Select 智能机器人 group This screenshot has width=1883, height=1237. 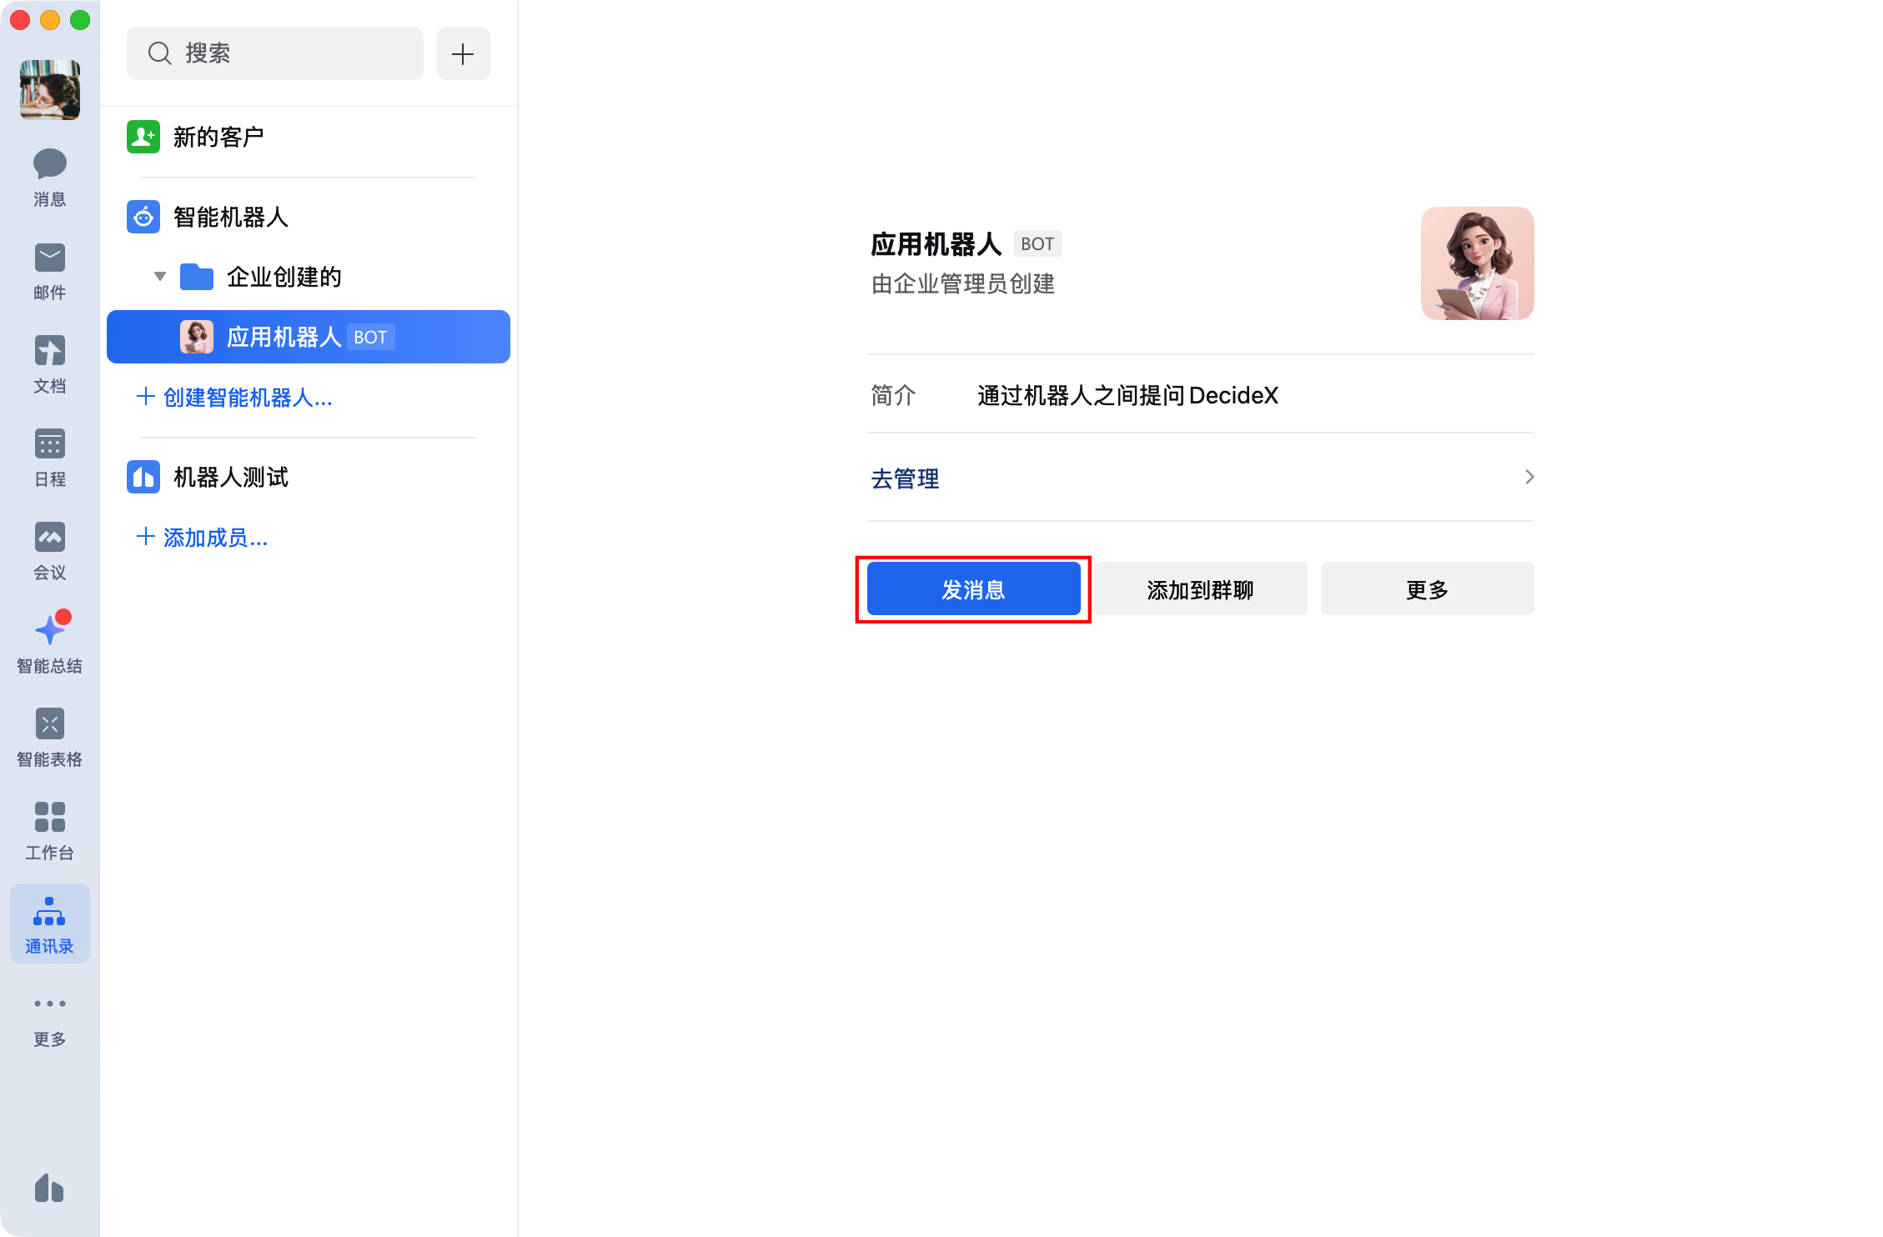point(309,217)
